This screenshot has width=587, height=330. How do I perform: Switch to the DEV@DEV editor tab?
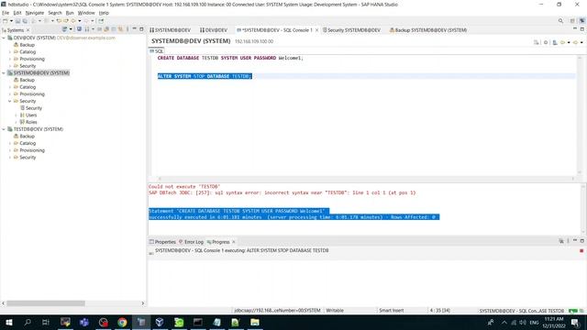coord(214,30)
